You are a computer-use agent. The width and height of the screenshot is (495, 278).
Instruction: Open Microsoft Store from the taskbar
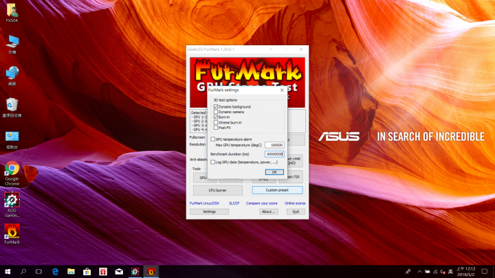(87, 271)
